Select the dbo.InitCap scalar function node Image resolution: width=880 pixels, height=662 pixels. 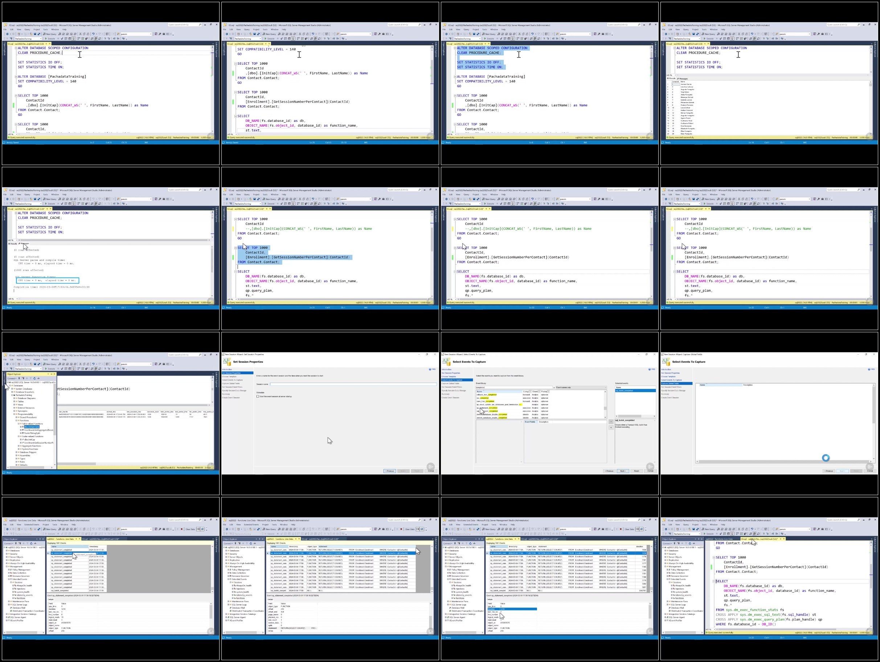coord(30,440)
